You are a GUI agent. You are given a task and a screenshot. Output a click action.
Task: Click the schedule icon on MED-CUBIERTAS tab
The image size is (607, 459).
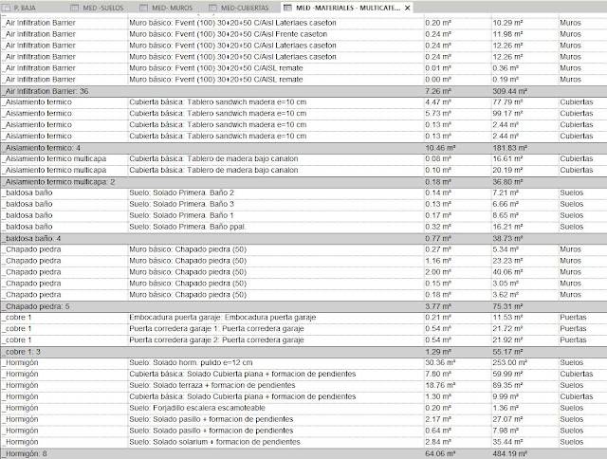pos(212,8)
